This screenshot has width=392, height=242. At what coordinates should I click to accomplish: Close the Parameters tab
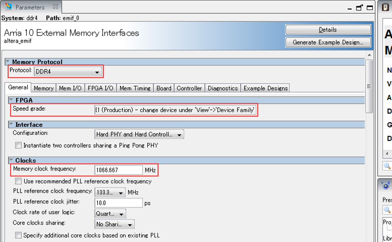click(56, 7)
